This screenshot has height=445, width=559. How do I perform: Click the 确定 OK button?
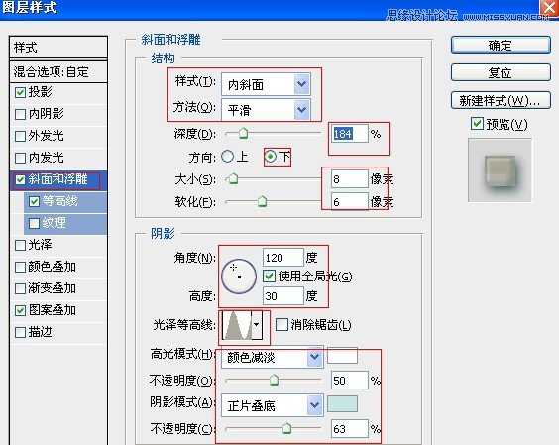point(501,45)
